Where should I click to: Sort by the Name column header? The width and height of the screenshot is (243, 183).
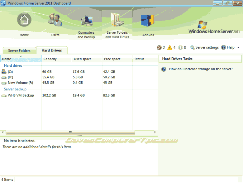click(21, 59)
